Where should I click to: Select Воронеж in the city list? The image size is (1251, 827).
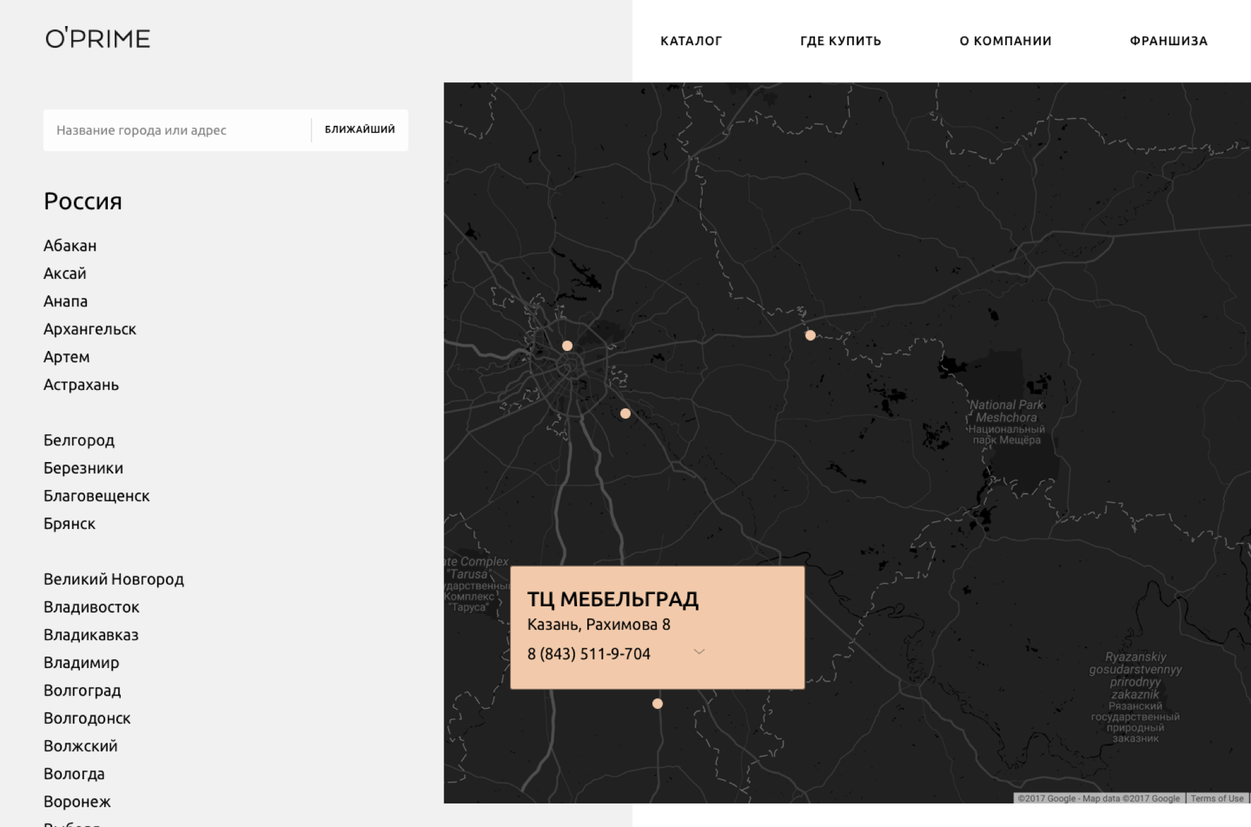click(x=77, y=801)
